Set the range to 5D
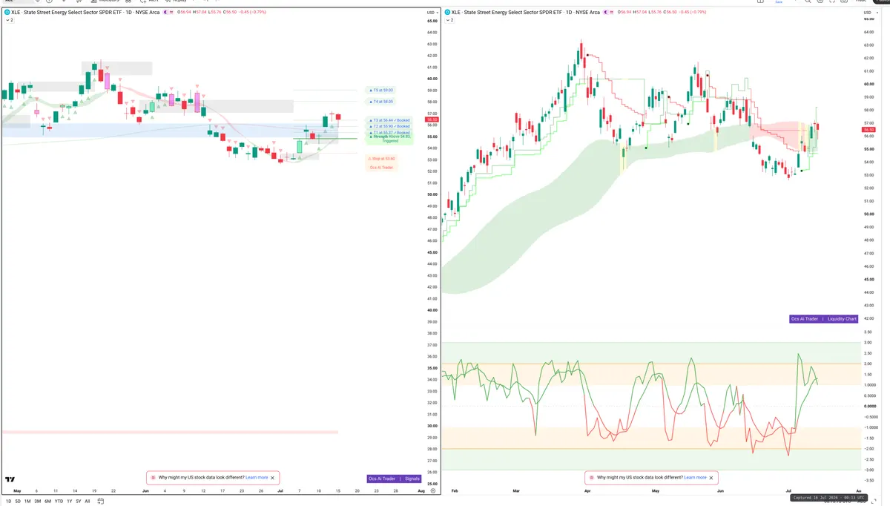This screenshot has height=506, width=890. pyautogui.click(x=19, y=502)
